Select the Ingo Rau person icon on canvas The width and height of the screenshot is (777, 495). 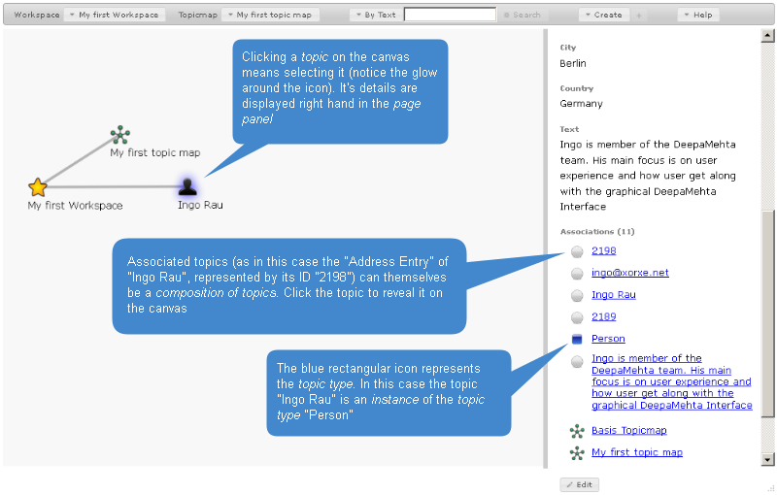click(189, 186)
